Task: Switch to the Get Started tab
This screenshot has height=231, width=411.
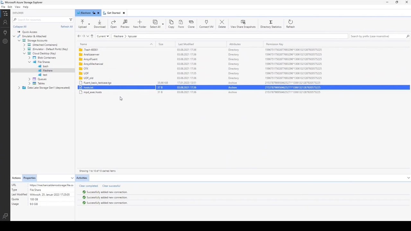Action: [x=114, y=13]
